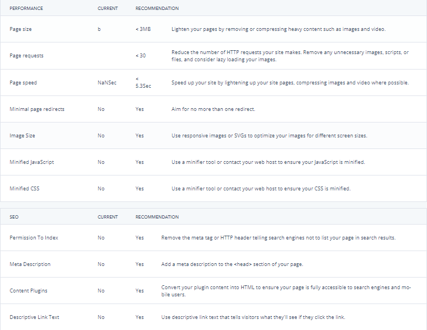This screenshot has height=330, width=427.
Task: Select the Meta Description row label
Action: pyautogui.click(x=30, y=264)
